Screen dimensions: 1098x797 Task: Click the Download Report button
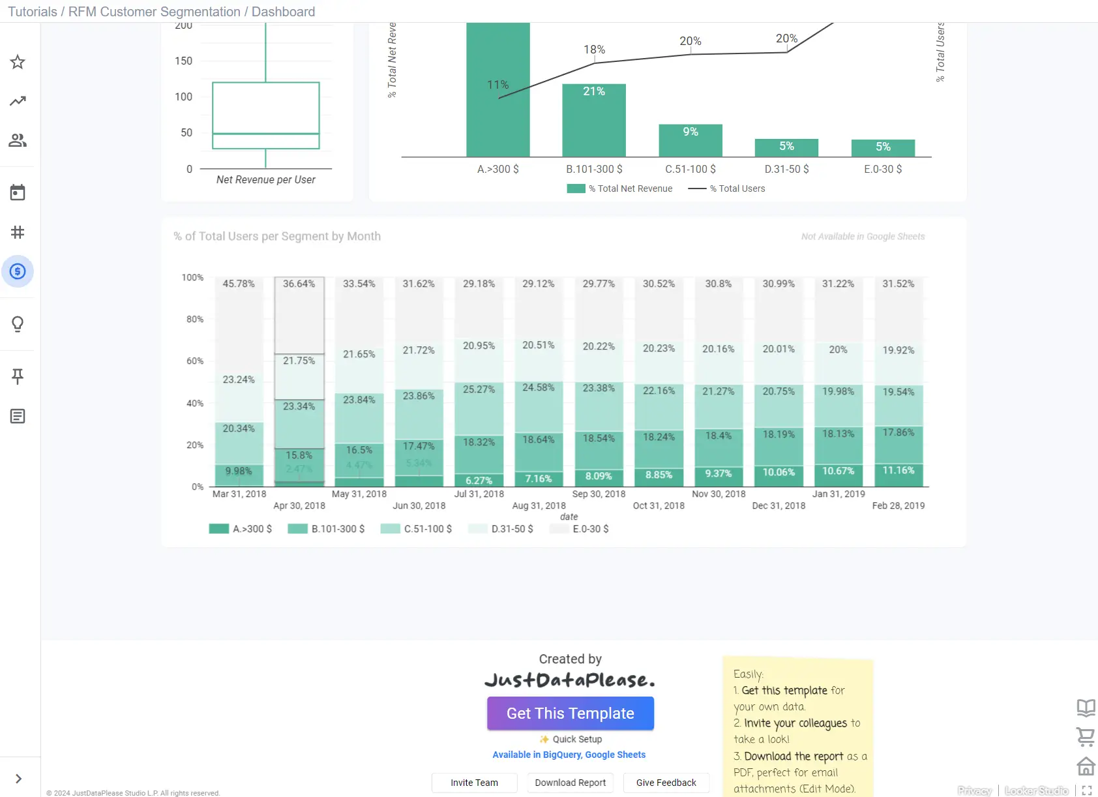click(571, 783)
